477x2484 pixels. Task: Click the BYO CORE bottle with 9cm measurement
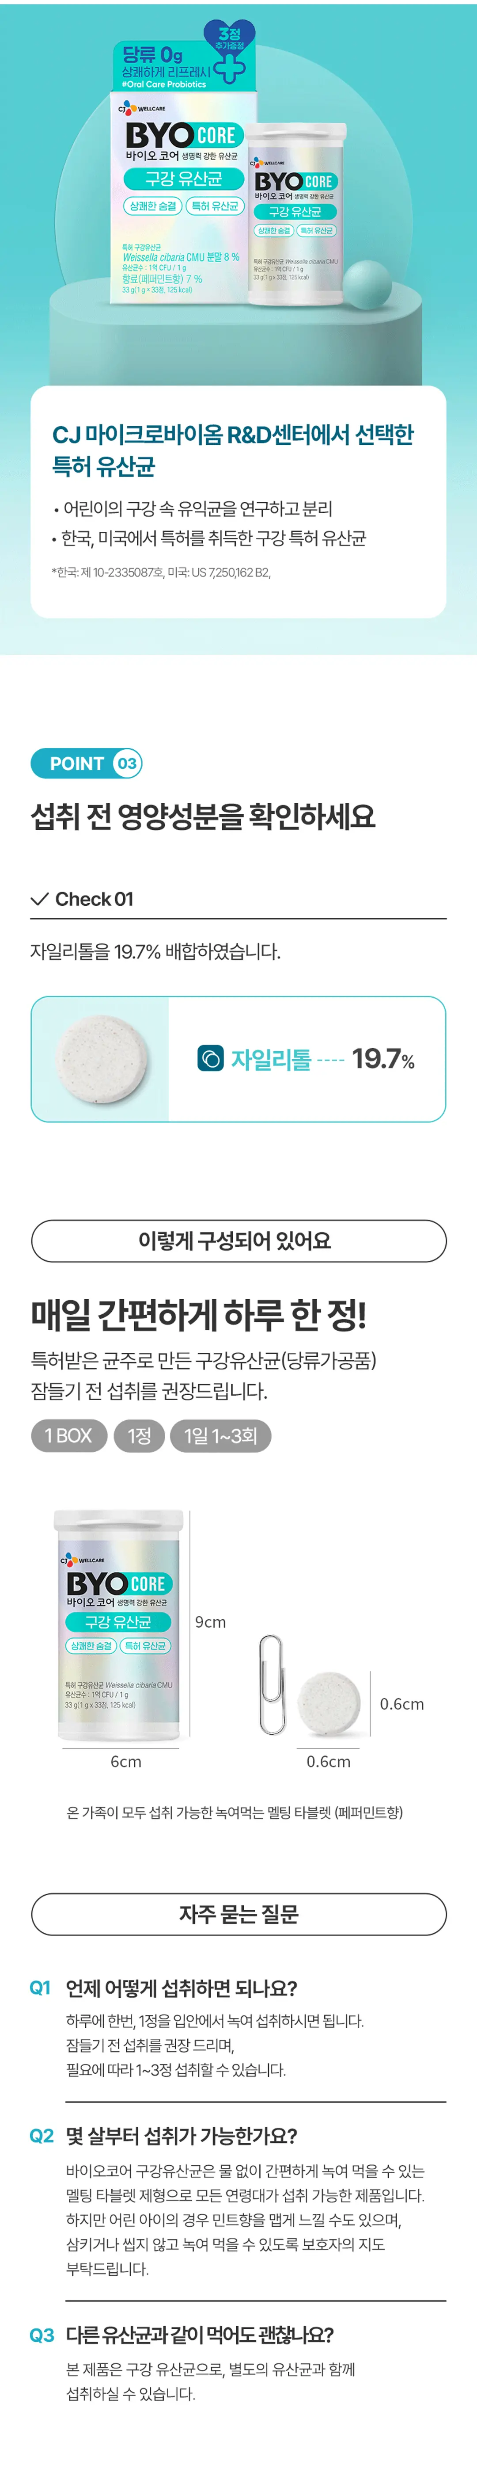point(118,1625)
